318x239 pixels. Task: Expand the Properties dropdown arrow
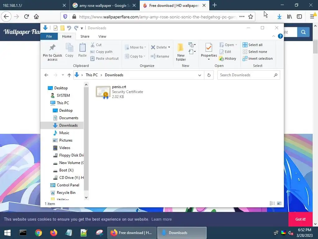209,59
